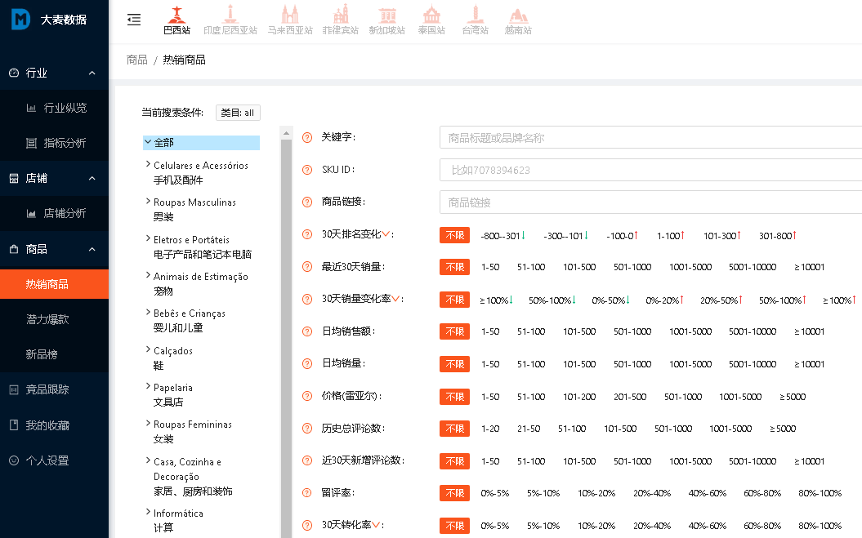The width and height of the screenshot is (862, 538).
Task: Click help icon next to SKU ID
Action: point(307,170)
